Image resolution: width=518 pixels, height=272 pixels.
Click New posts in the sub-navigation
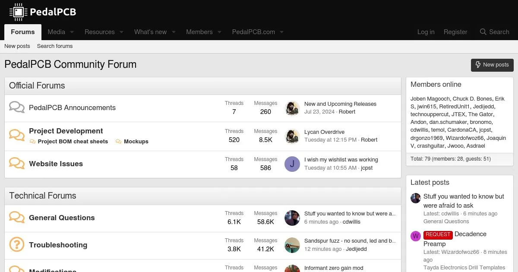(17, 46)
